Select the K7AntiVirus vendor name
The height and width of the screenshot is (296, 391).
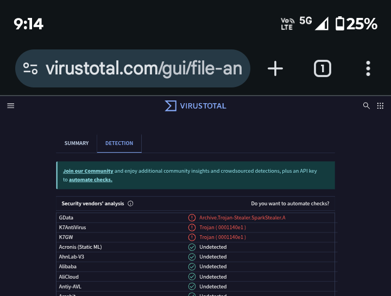(x=72, y=228)
